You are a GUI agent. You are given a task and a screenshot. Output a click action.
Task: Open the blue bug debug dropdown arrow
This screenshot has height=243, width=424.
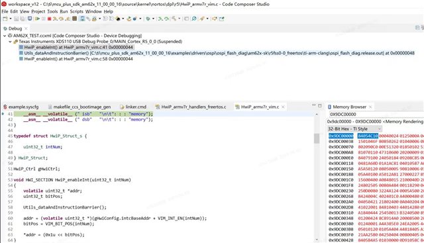[x=140, y=19]
